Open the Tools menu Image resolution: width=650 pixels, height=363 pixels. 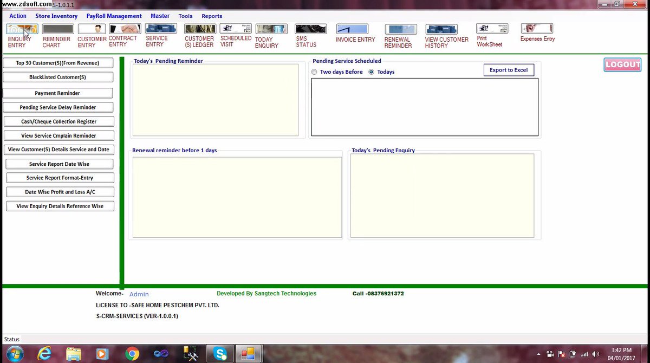click(185, 16)
